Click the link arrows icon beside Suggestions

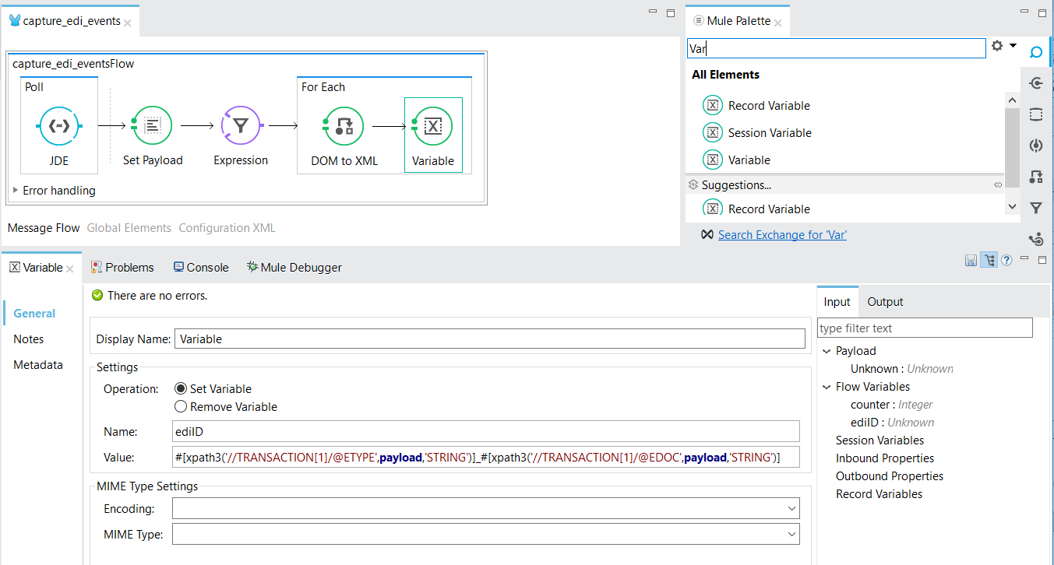coord(998,185)
